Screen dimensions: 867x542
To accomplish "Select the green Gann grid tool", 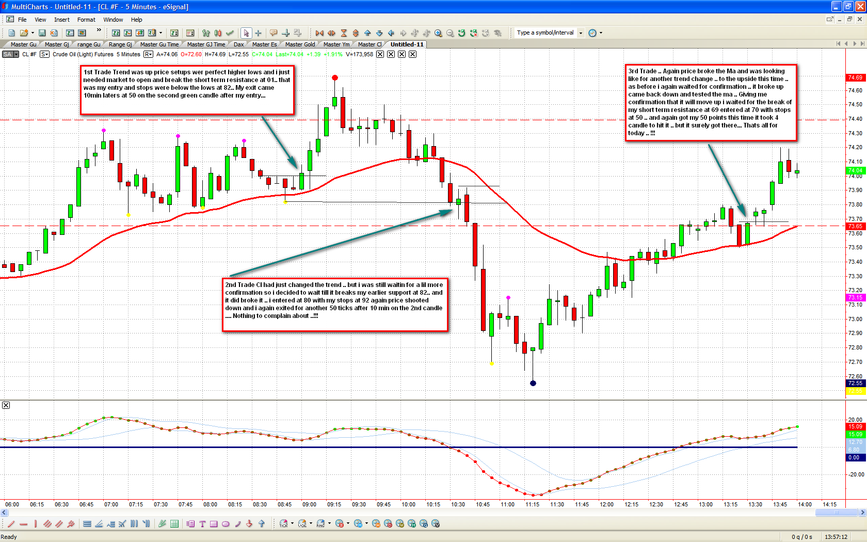I will pos(174,524).
